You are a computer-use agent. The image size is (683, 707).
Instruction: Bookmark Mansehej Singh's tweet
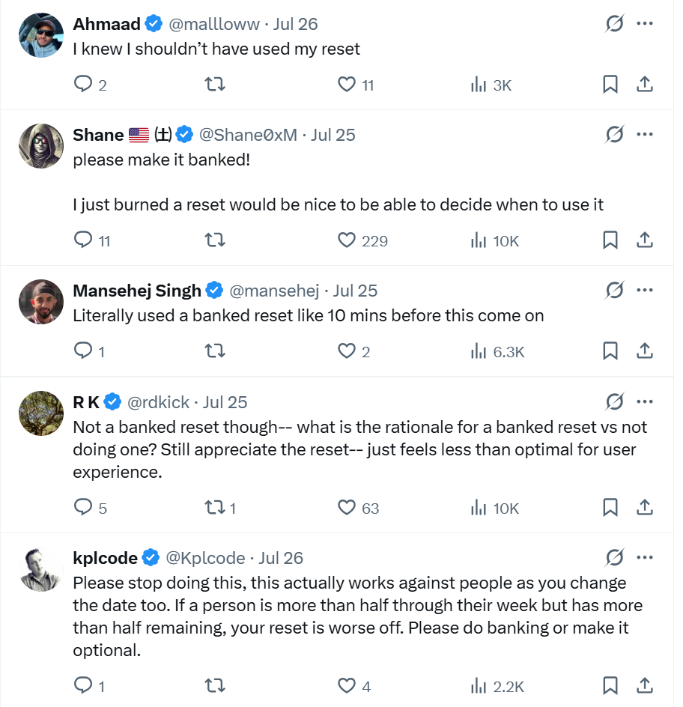click(610, 351)
